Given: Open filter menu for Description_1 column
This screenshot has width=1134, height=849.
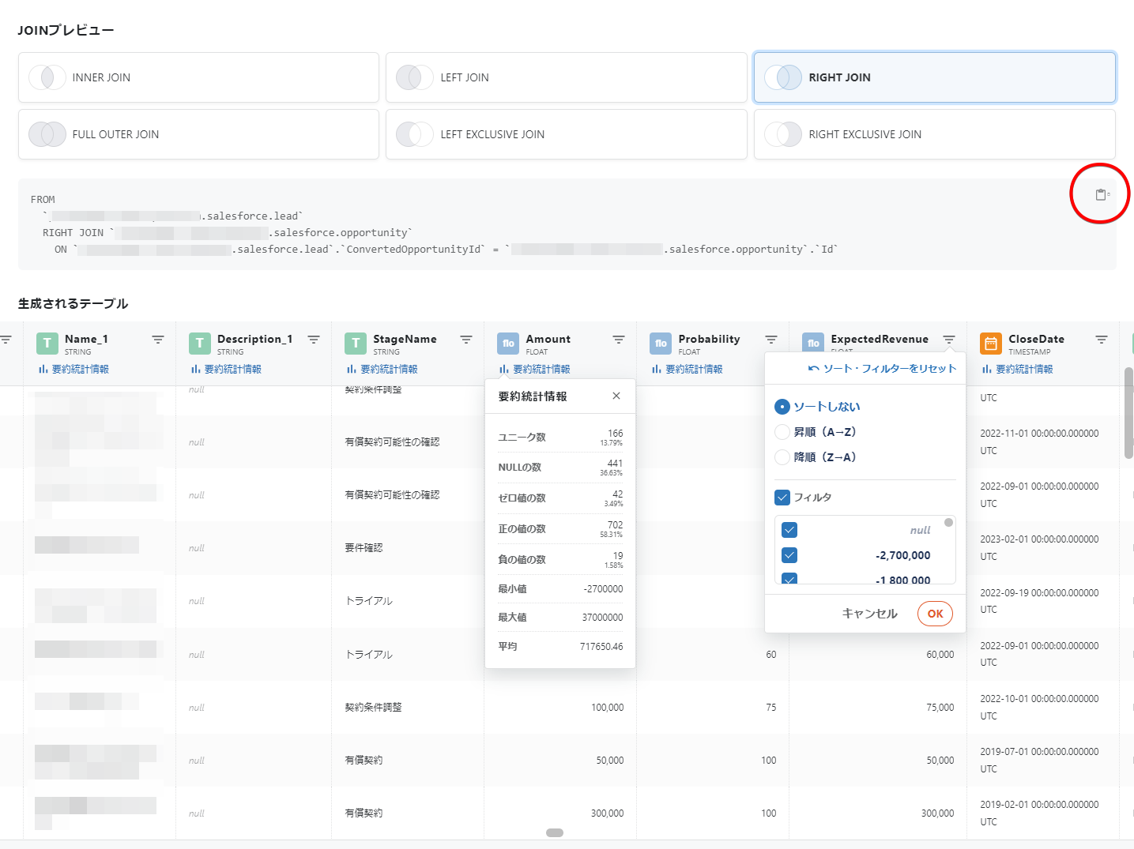Looking at the screenshot, I should click(x=314, y=340).
